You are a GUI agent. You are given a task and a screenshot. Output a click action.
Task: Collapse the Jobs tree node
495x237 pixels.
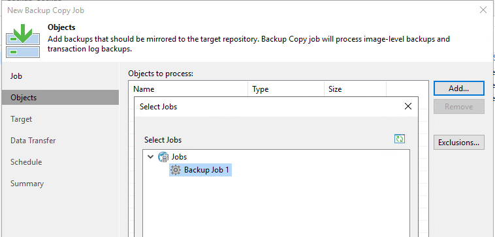151,156
